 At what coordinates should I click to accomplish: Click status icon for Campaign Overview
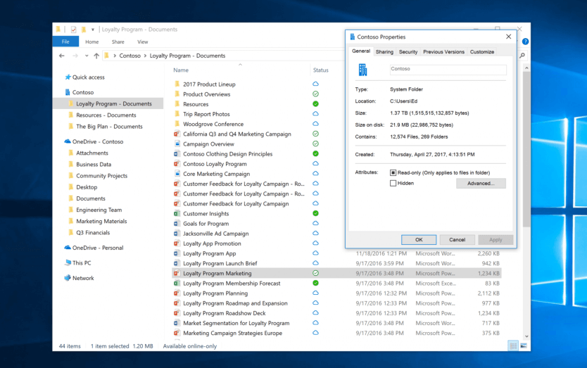315,144
